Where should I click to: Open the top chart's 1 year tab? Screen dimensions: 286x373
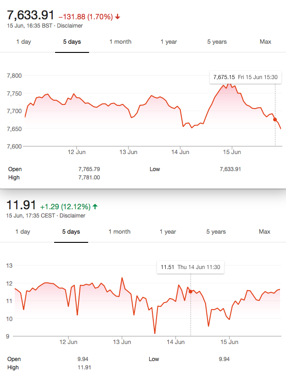[168, 42]
